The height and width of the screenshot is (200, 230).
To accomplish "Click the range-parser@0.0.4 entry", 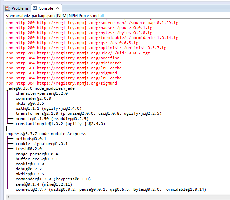I will (37, 154).
